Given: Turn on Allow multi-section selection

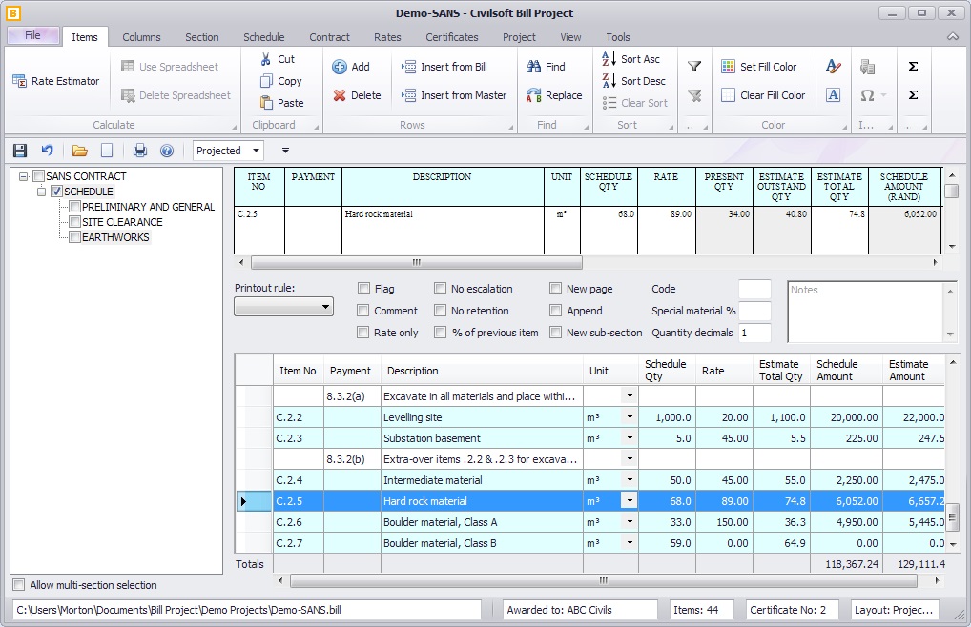Looking at the screenshot, I should tap(19, 585).
